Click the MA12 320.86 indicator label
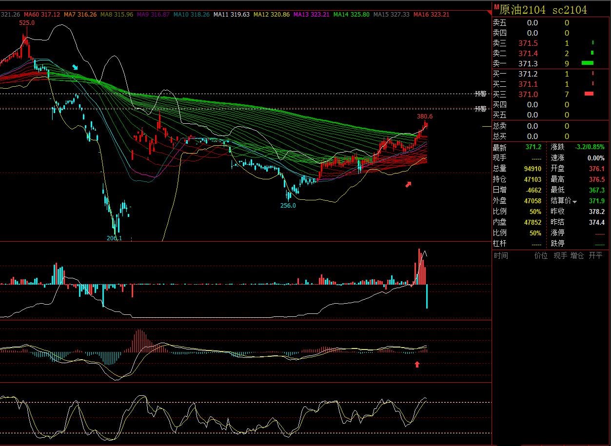 [x=272, y=15]
